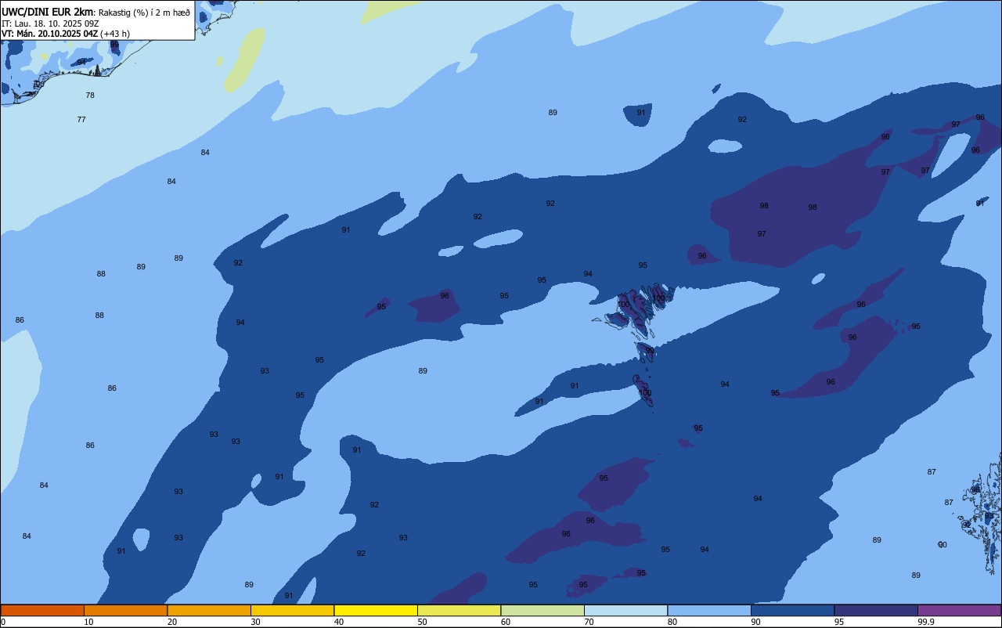The image size is (1002, 628).
Task: Click the legend tick label 30
Action: (x=255, y=622)
